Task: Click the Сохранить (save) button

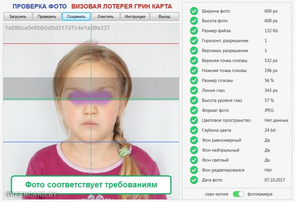Action: 76,17
